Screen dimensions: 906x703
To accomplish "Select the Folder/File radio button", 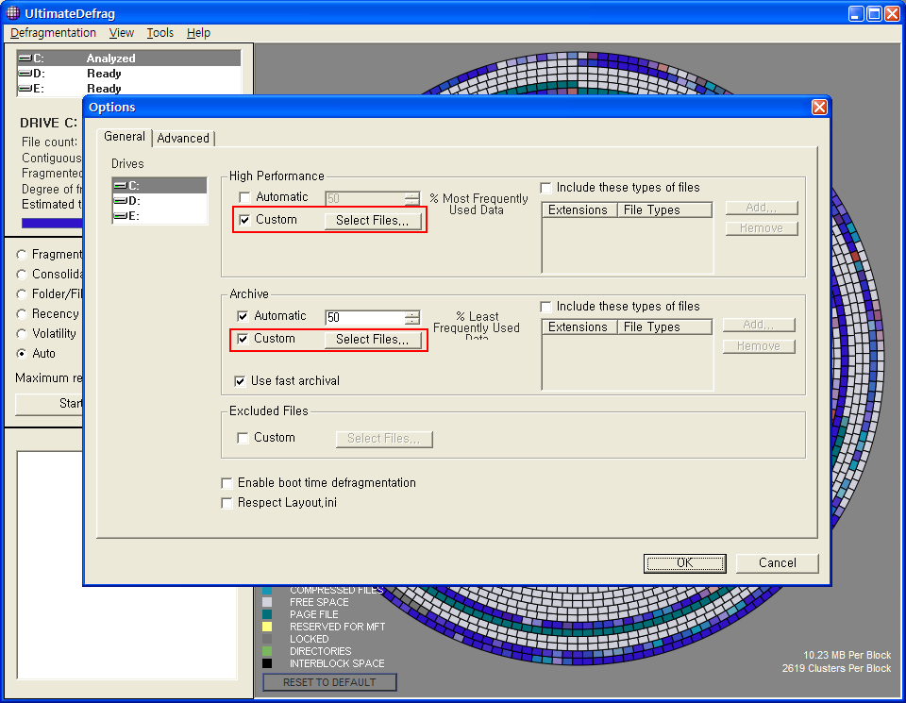I will (x=22, y=294).
